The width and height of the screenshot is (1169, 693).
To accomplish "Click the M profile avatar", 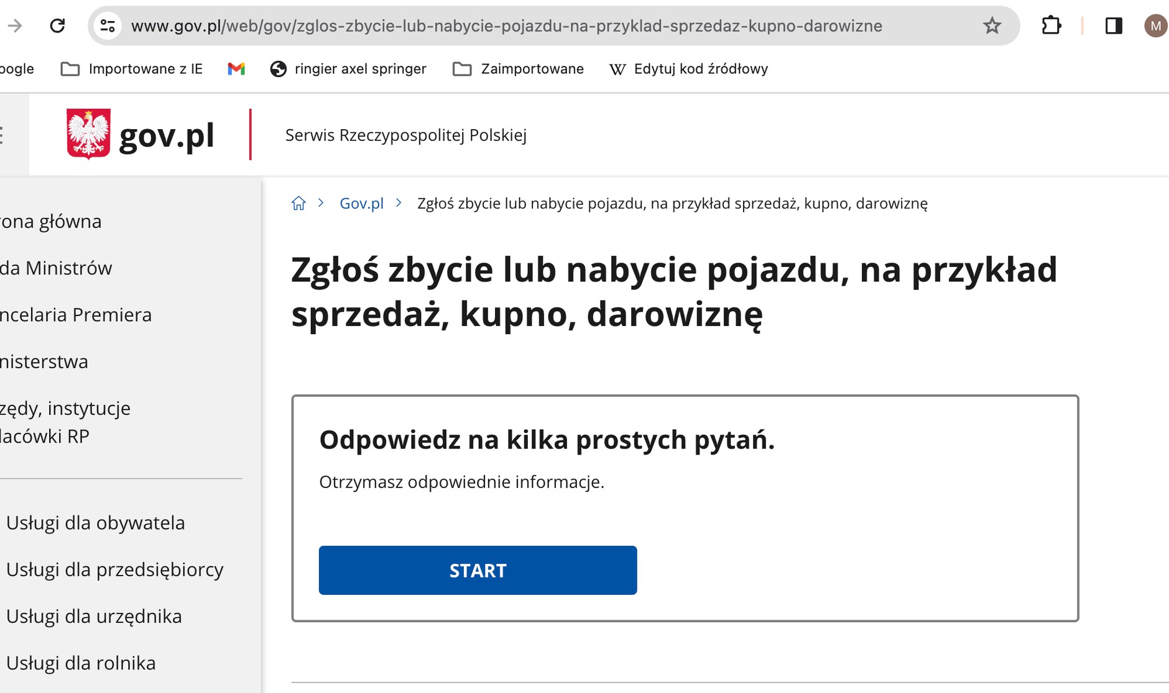I will click(x=1155, y=25).
